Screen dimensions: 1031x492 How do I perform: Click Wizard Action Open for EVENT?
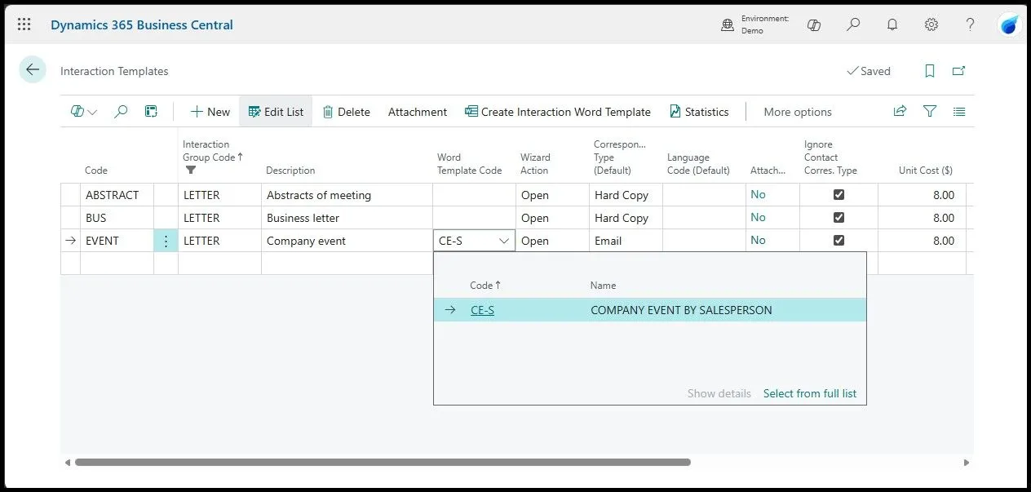552,241
